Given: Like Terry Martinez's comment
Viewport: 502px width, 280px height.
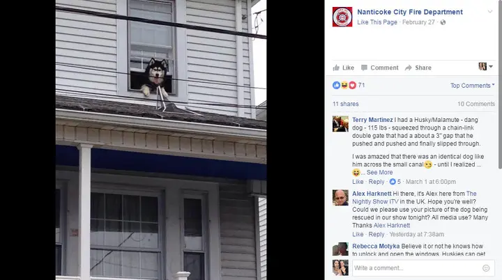Looking at the screenshot, I should pos(358,182).
